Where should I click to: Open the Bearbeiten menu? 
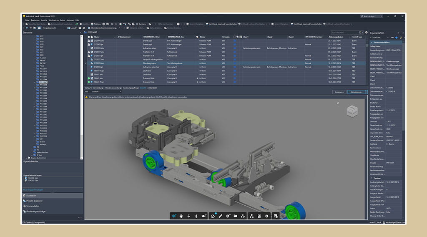point(35,20)
